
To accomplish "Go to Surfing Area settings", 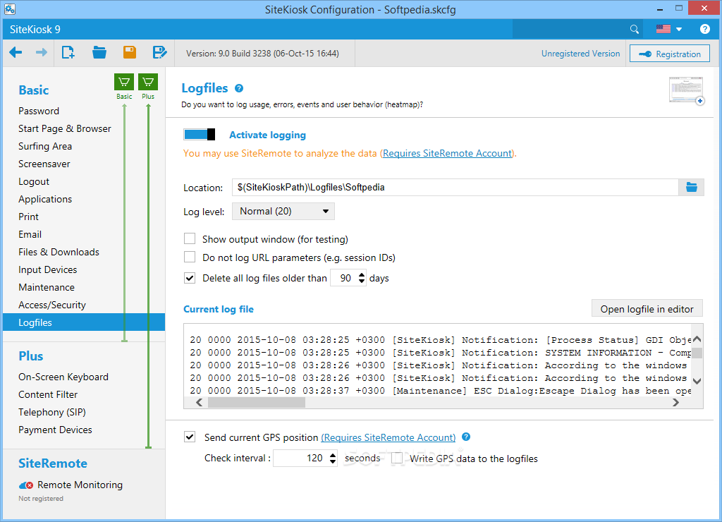I will click(45, 146).
